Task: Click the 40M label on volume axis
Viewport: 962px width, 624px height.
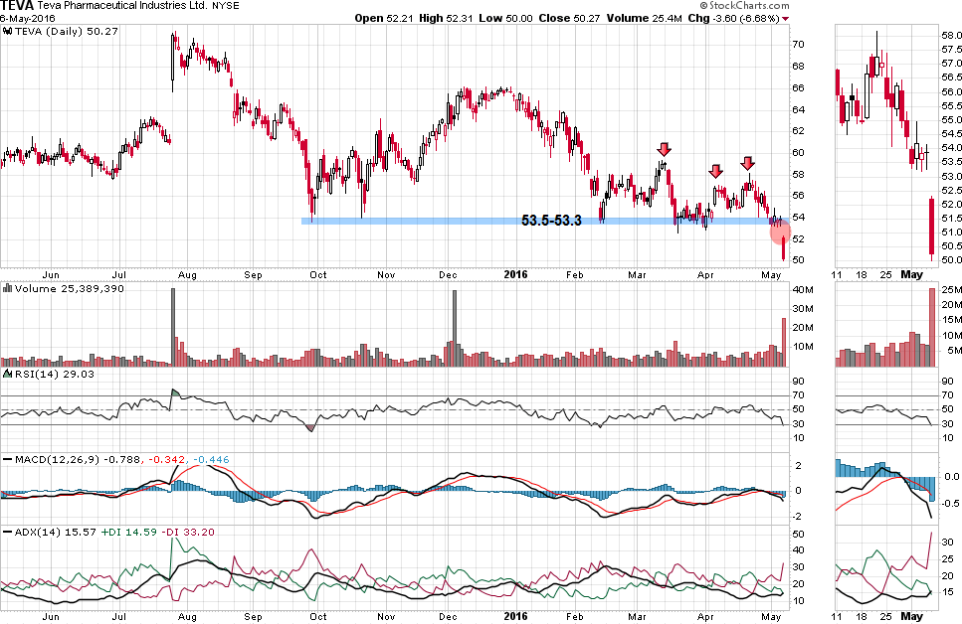Action: point(803,290)
